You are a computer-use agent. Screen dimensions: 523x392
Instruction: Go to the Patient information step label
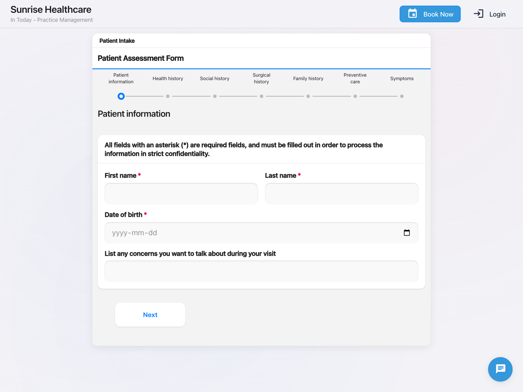click(x=121, y=78)
